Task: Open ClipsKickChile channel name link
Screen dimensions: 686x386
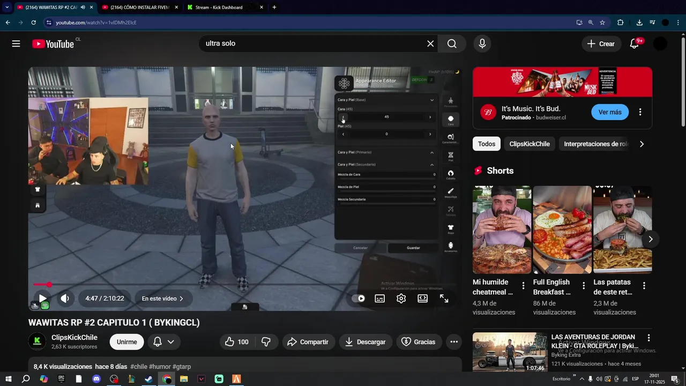Action: (x=74, y=337)
